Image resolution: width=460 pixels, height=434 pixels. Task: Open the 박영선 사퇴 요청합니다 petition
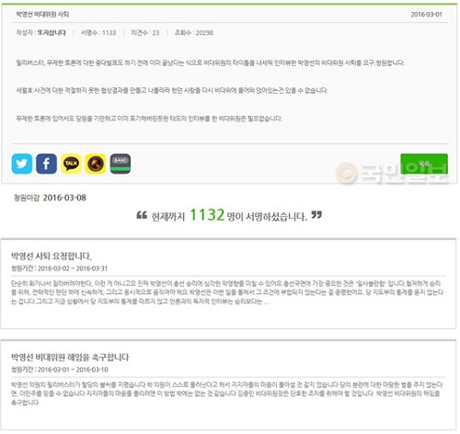52,256
